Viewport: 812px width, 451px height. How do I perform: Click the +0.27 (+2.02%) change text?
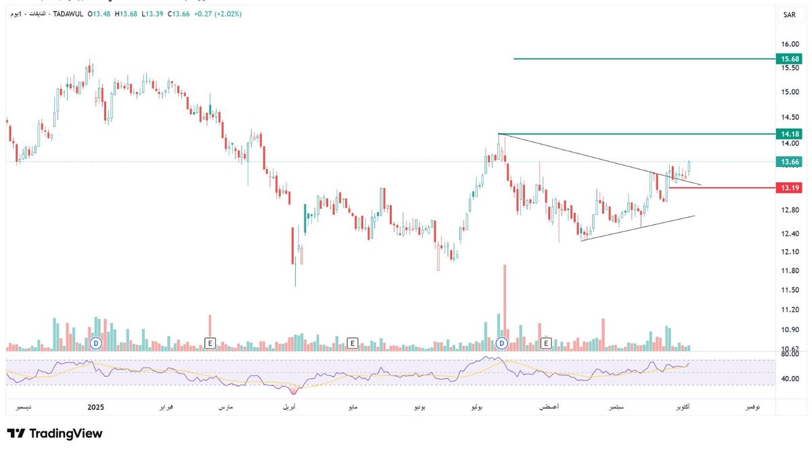[219, 14]
